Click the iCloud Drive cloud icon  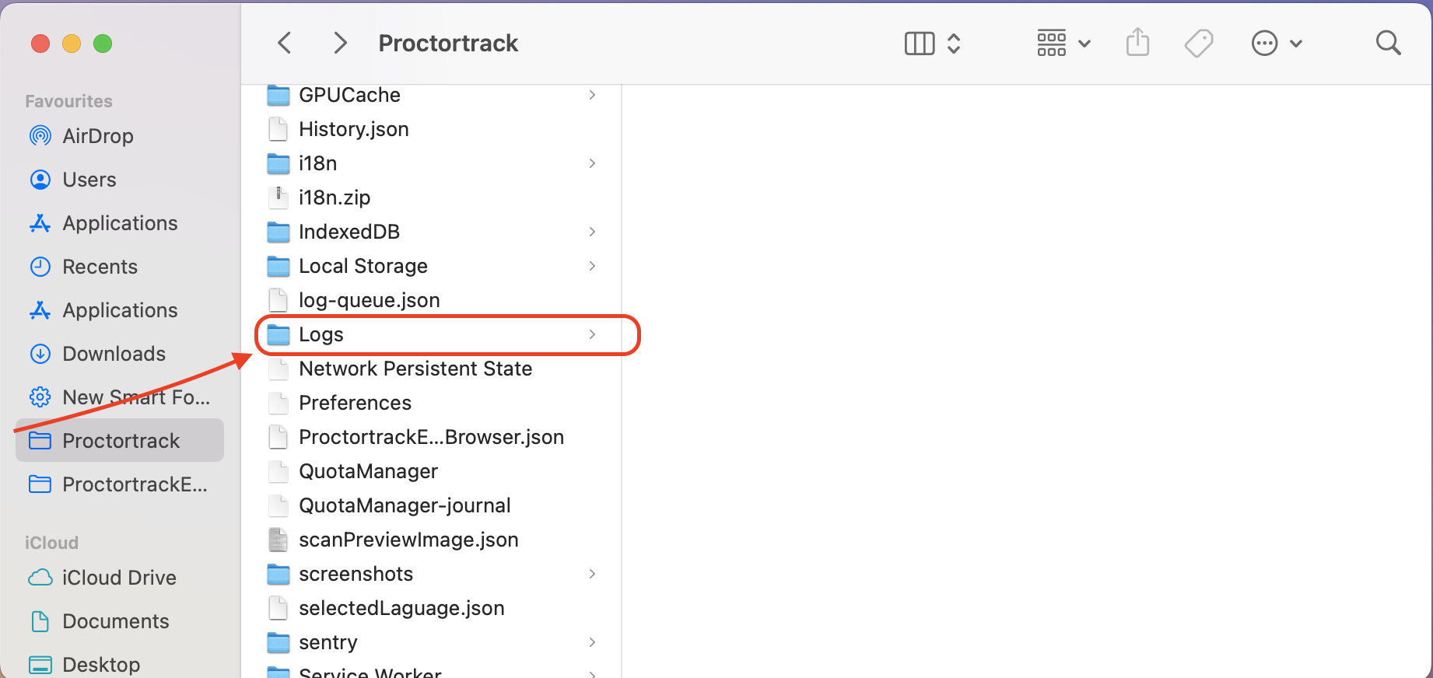(40, 578)
